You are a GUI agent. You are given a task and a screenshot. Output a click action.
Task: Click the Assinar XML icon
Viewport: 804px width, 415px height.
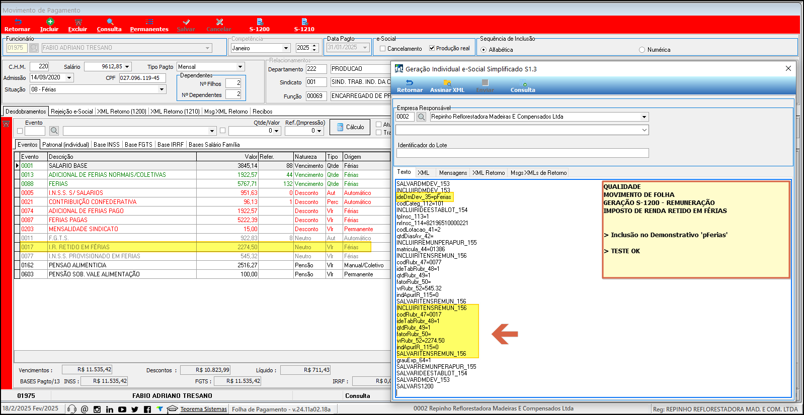(x=447, y=83)
